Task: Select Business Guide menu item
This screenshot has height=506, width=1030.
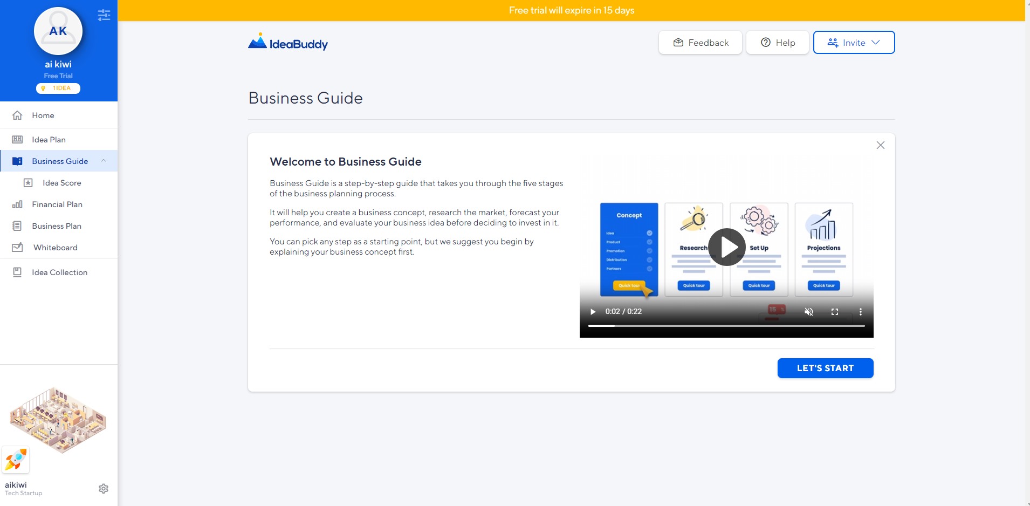Action: (59, 161)
